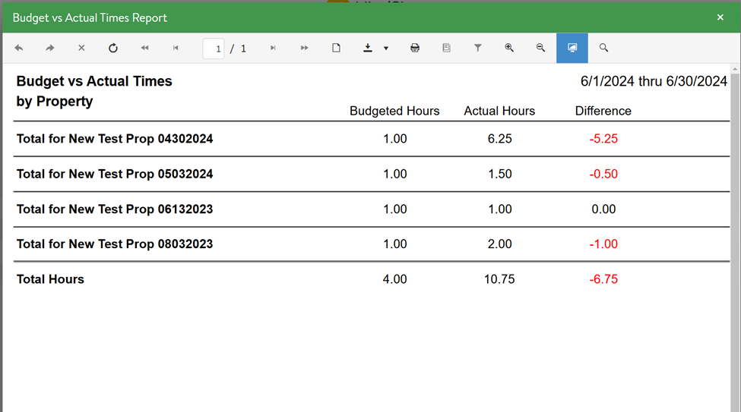This screenshot has width=741, height=412.
Task: Click the current page number field
Action: [214, 49]
